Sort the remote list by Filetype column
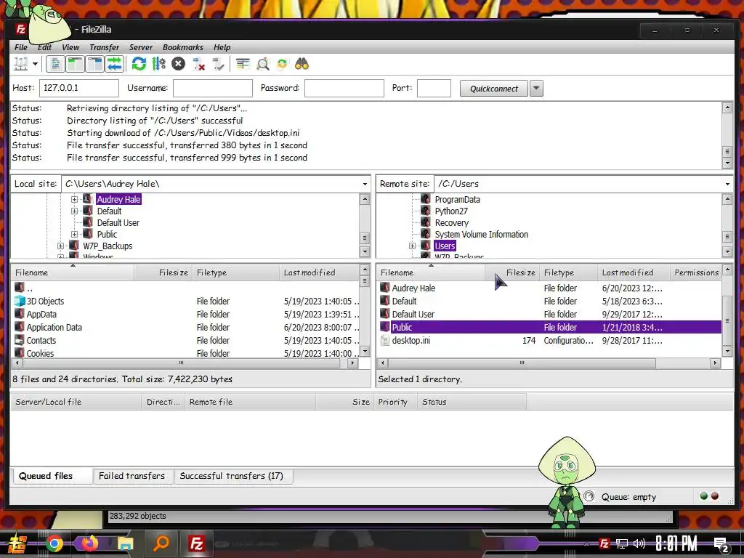Image resolution: width=744 pixels, height=558 pixels. coord(568,272)
